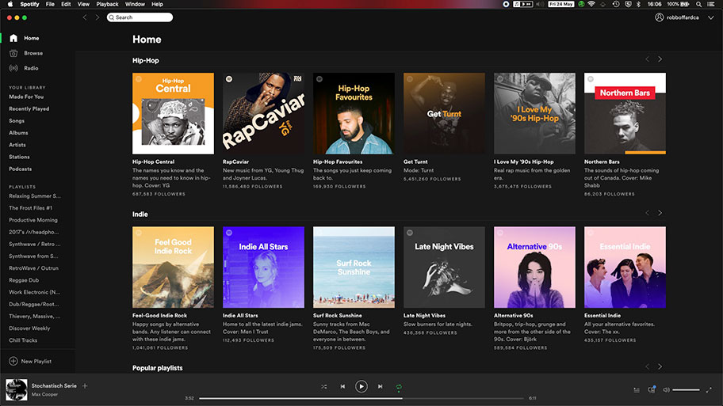Click the Essential Indie title text

tap(602, 316)
